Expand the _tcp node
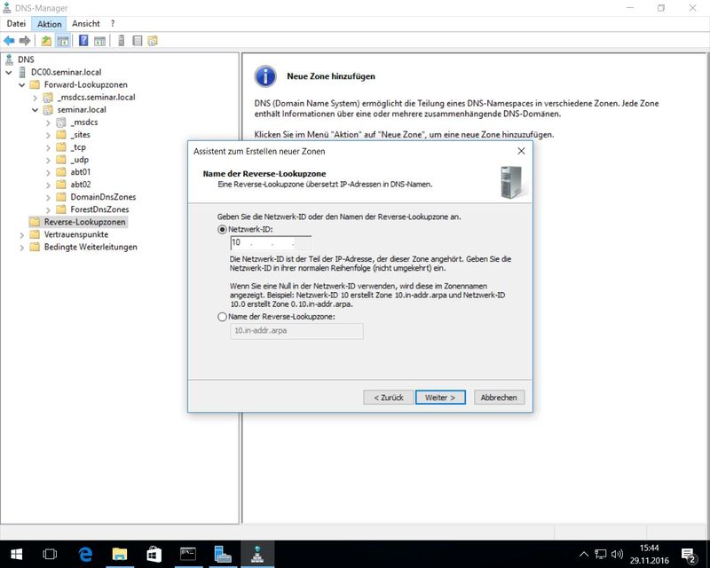Viewport: 710px width, 568px height. point(48,147)
